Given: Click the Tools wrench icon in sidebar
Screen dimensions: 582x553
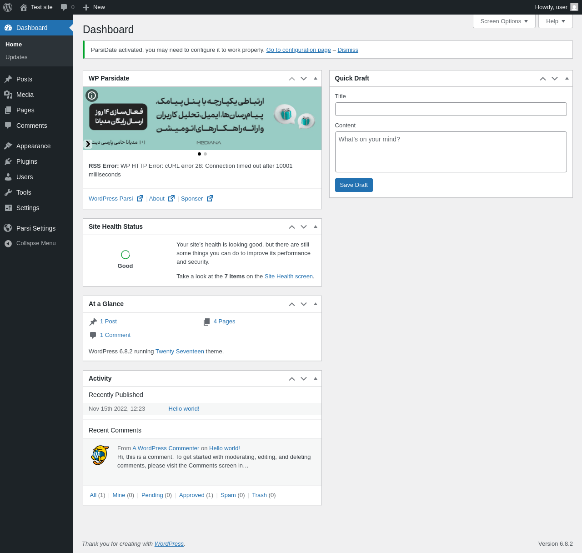Looking at the screenshot, I should (x=8, y=192).
